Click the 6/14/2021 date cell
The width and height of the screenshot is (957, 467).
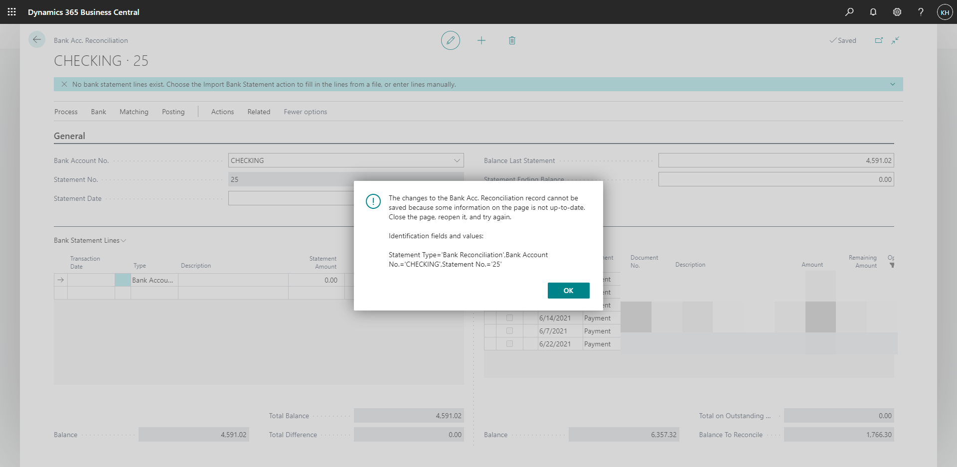coord(560,318)
